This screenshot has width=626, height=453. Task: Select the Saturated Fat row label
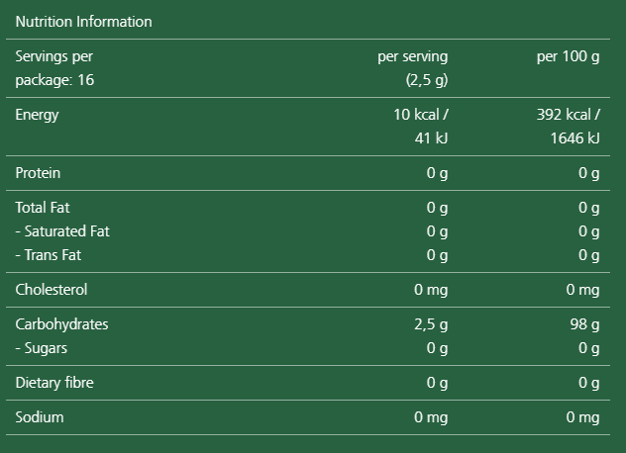[62, 231]
